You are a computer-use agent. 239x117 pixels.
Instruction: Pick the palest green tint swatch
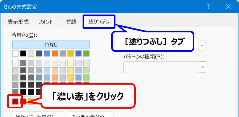click(x=87, y=63)
